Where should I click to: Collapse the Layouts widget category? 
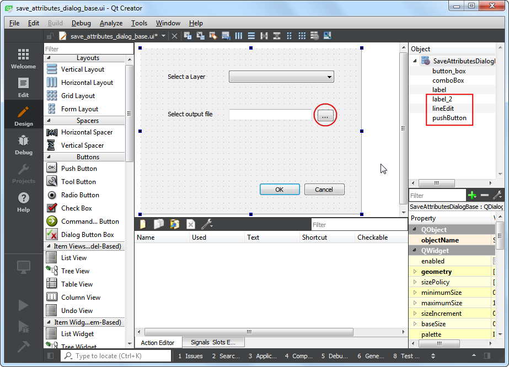coord(48,58)
